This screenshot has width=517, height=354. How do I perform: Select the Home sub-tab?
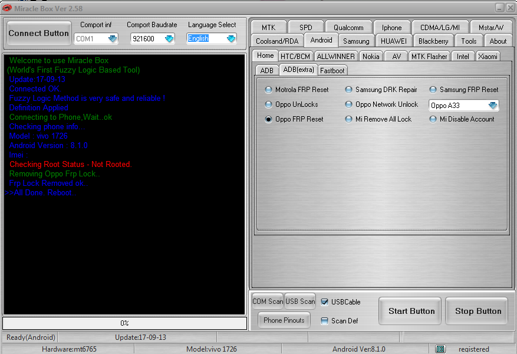tap(265, 55)
